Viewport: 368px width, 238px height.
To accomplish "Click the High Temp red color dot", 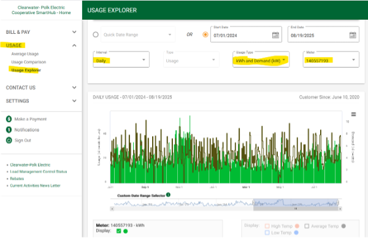I will coord(297,226).
